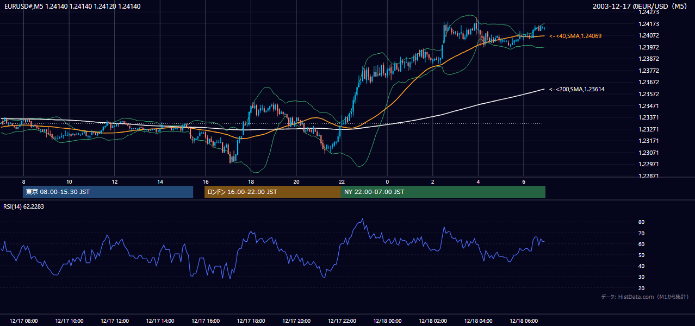The height and width of the screenshot is (326, 695).
Task: Click hour label 18 on chart time axis
Action: tap(251, 181)
